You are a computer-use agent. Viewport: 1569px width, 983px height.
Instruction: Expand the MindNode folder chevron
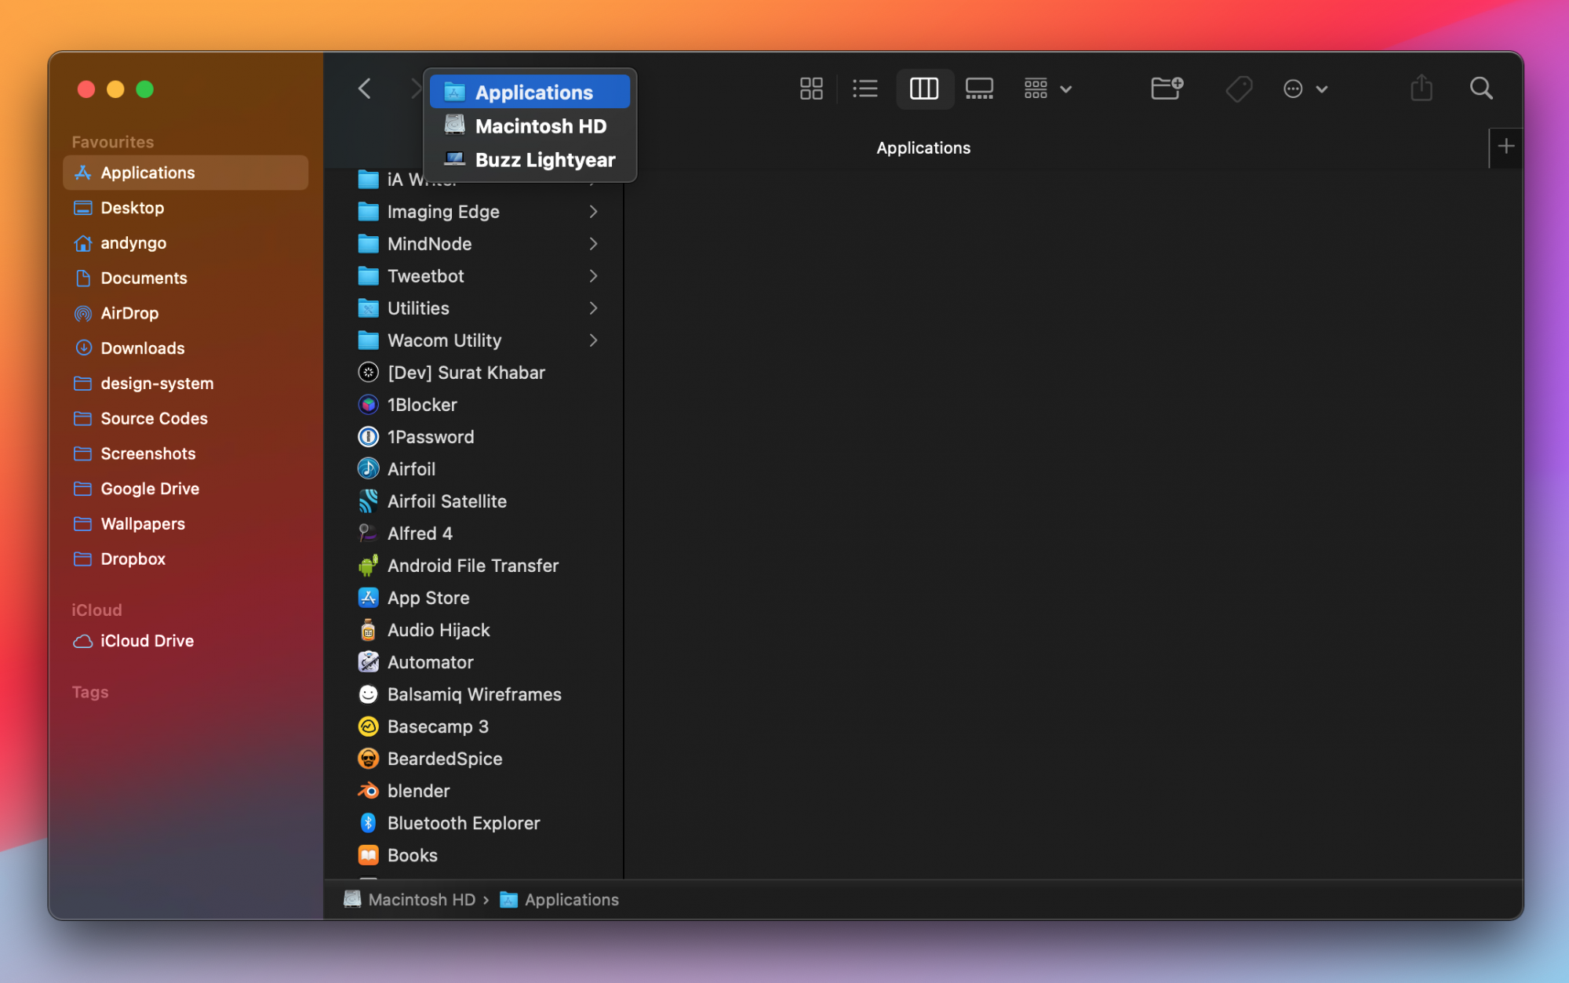593,244
